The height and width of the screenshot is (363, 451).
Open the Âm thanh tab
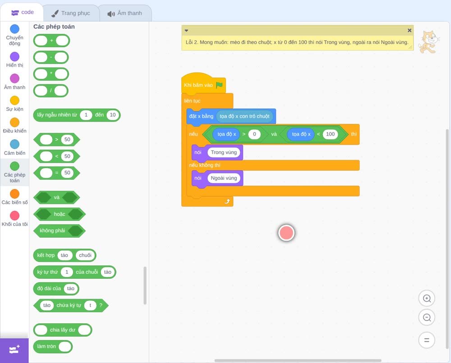pos(125,13)
